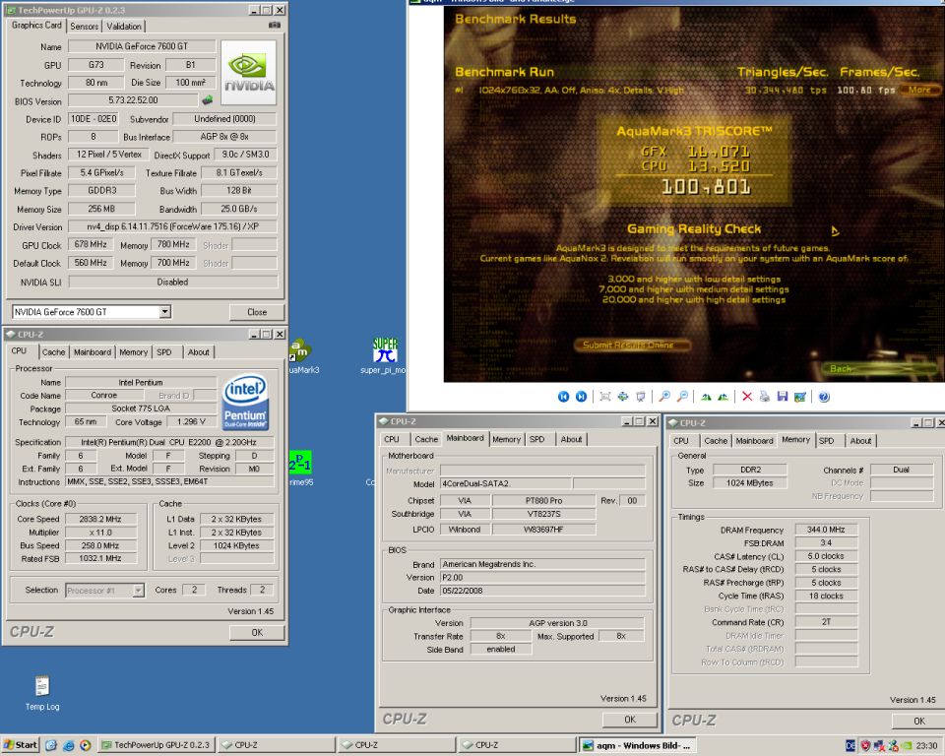Open the super_pi_mod desktop shortcut
This screenshot has width=945, height=756.
click(x=385, y=355)
